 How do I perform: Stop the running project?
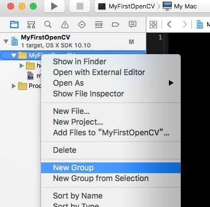tap(80, 6)
